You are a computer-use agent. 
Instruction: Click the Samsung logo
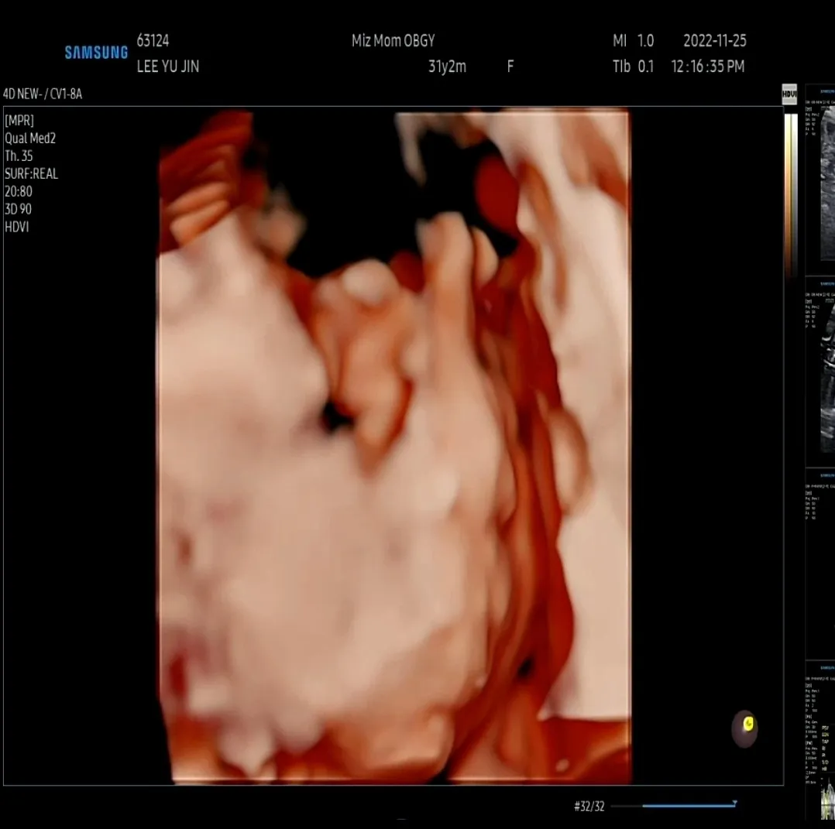[x=96, y=52]
